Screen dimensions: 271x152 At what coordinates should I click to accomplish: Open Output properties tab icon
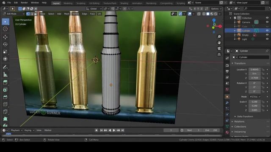(x=227, y=71)
